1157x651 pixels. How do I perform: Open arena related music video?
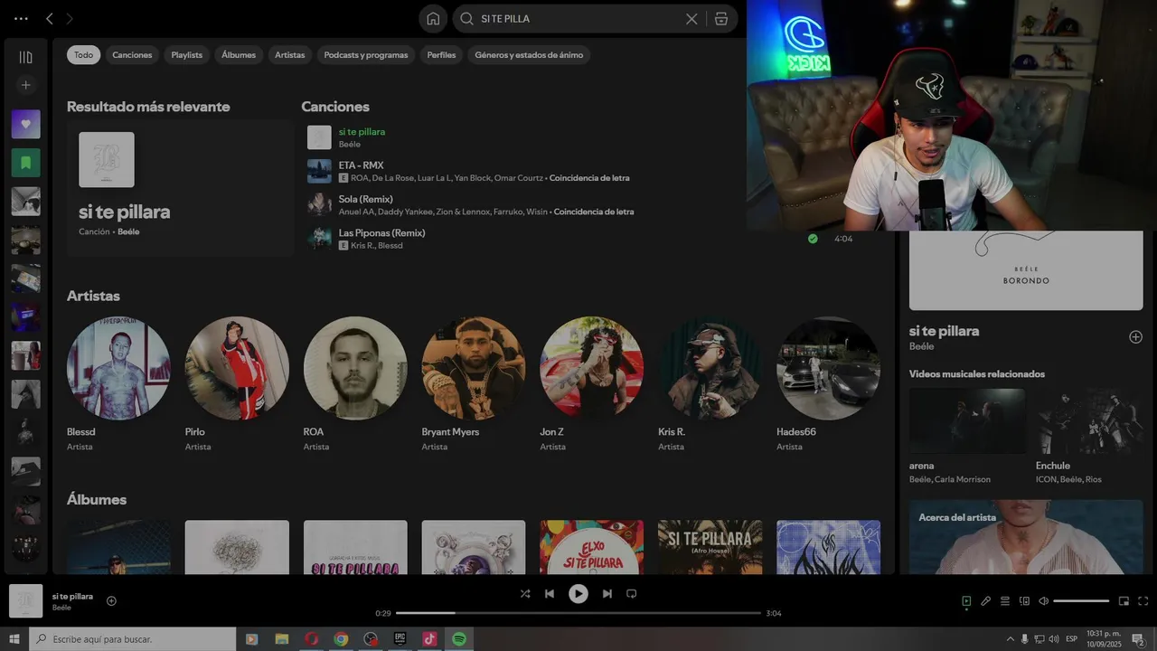[x=967, y=421]
